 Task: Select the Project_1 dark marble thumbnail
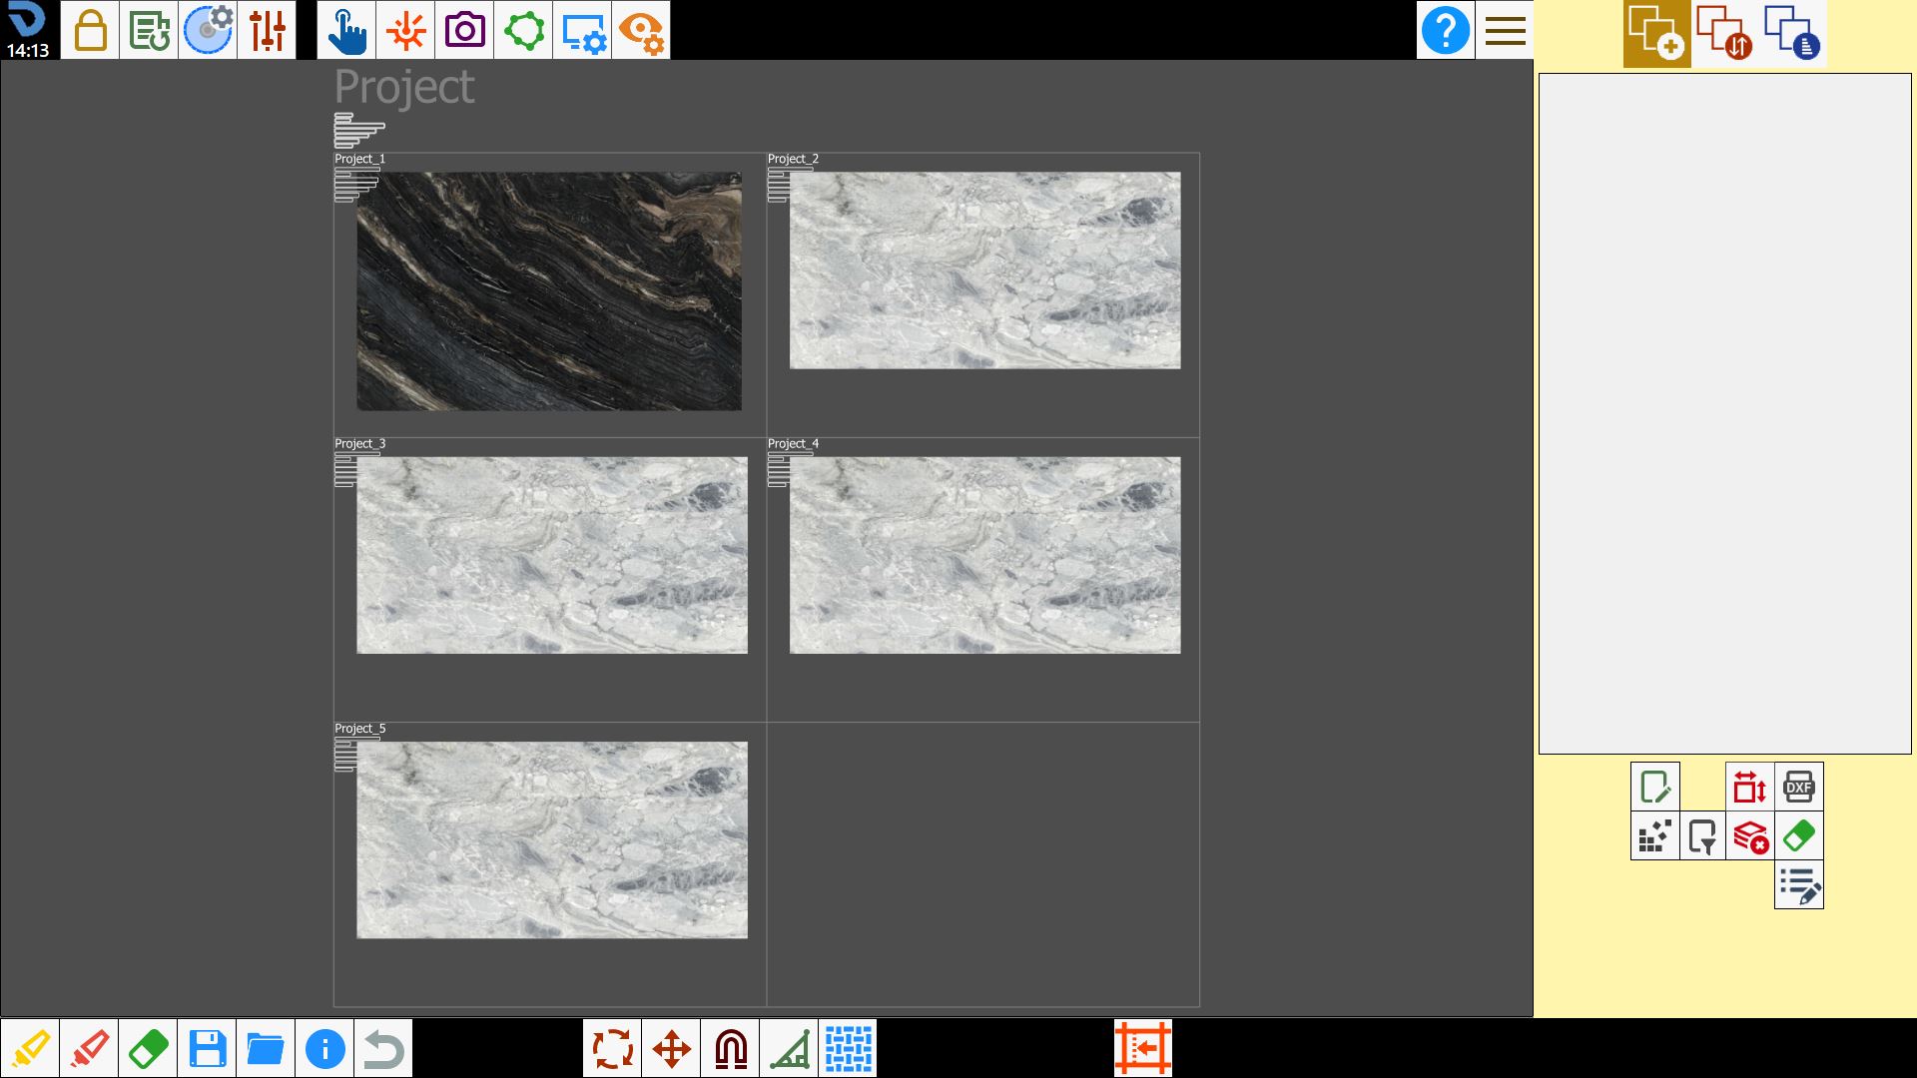(x=549, y=291)
